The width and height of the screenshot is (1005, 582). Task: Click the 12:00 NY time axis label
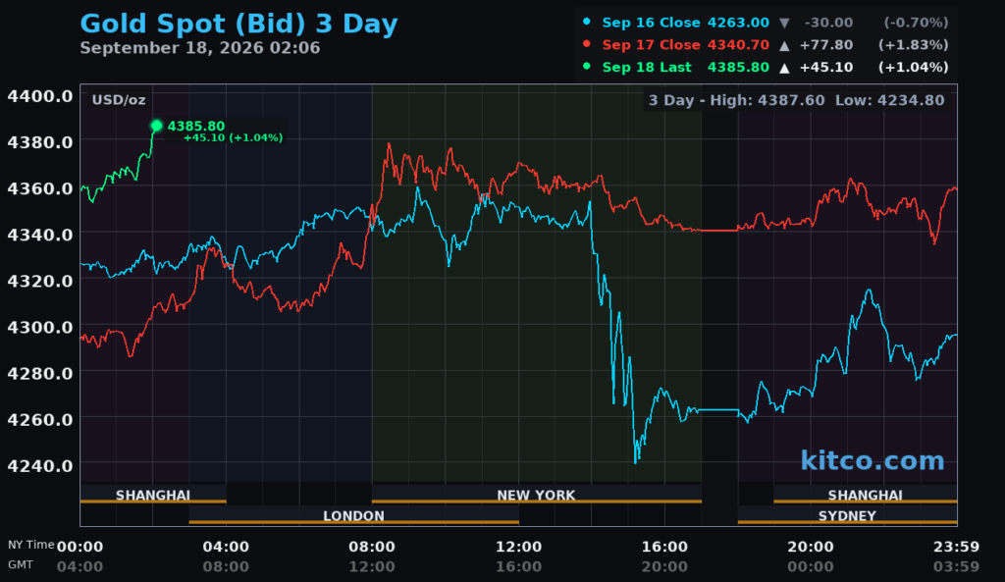coord(518,547)
